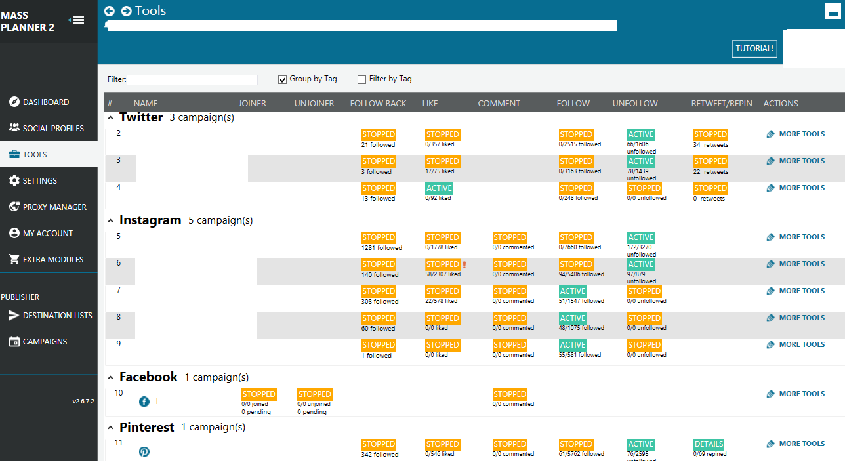Screen dimensions: 845x475
Task: Toggle row 7 Follow ACTIVE status
Action: (573, 291)
